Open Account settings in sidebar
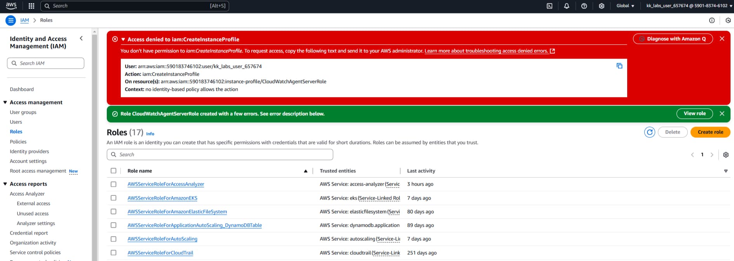 (x=28, y=161)
